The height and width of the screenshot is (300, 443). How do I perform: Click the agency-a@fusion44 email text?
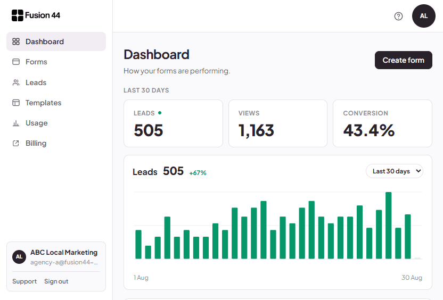[64, 262]
